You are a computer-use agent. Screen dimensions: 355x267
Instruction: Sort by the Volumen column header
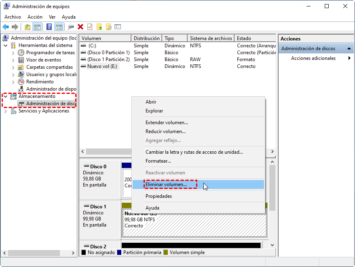[105, 38]
